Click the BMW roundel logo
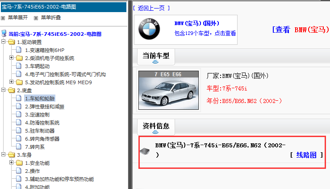Screen dimensions: 330x189 point(149,29)
